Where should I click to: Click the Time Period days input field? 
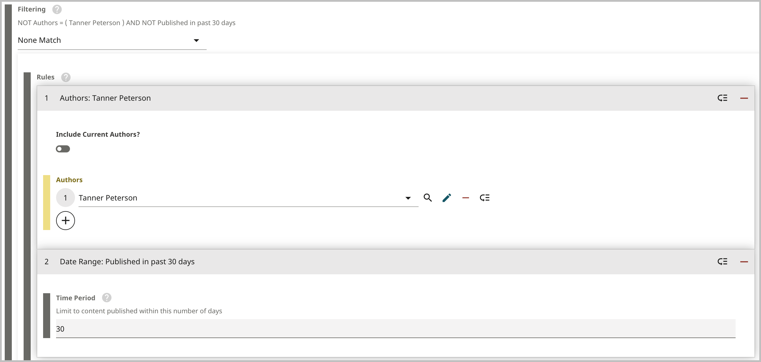(395, 329)
